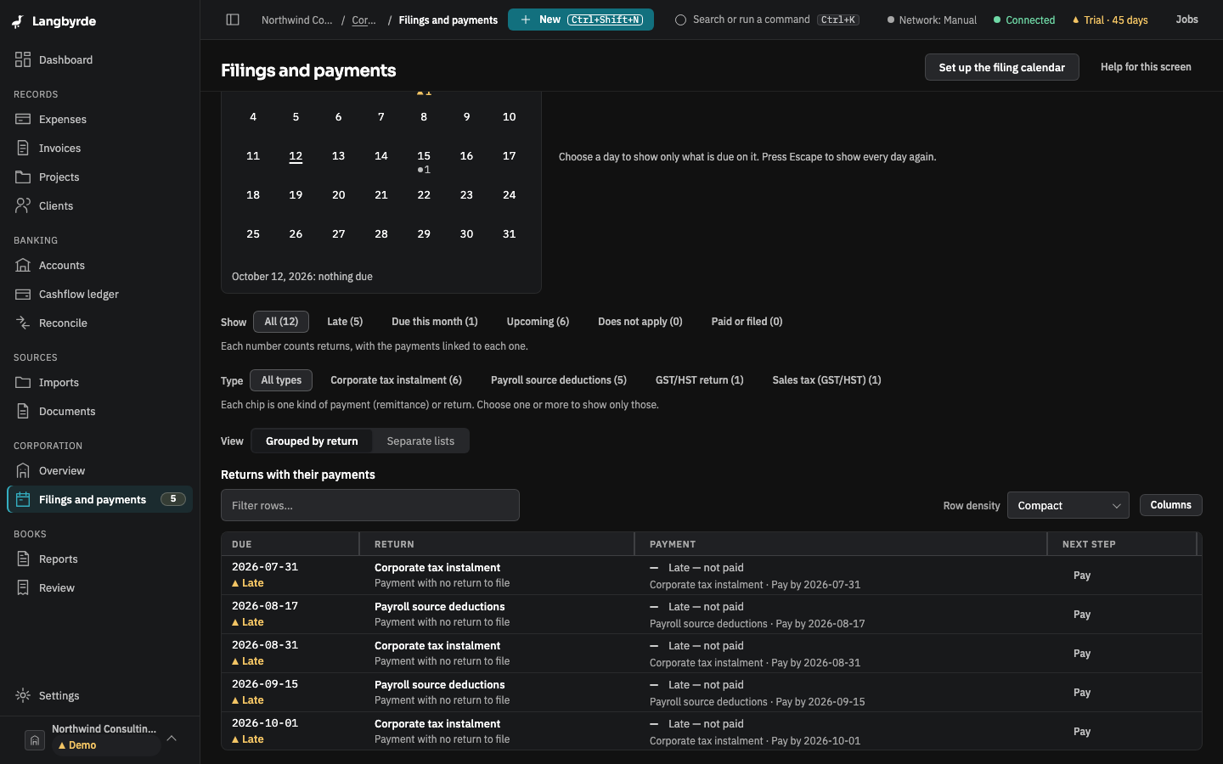The width and height of the screenshot is (1223, 764).
Task: Open Settings gear icon
Action: (x=23, y=695)
